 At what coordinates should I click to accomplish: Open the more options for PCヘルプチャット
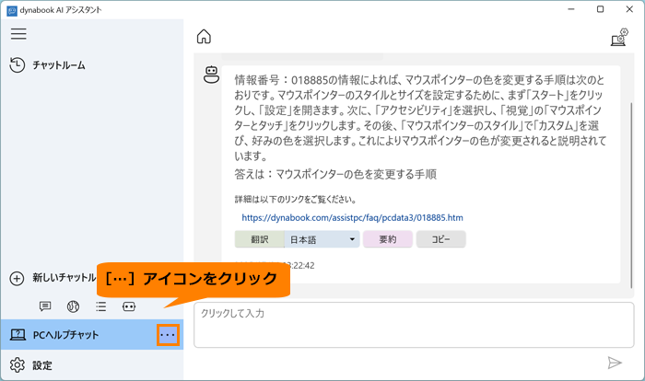(x=168, y=335)
